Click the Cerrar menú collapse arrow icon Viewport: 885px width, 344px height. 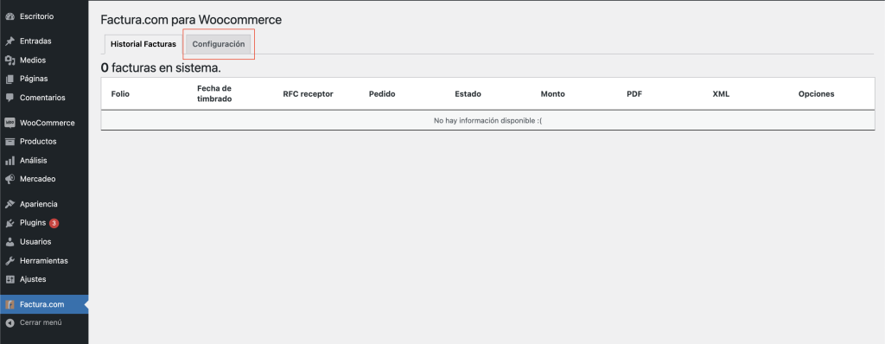click(10, 323)
